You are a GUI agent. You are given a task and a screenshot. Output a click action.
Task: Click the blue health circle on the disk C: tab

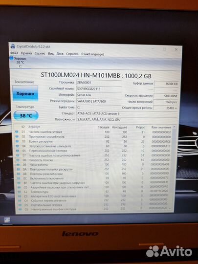pos(11,58)
